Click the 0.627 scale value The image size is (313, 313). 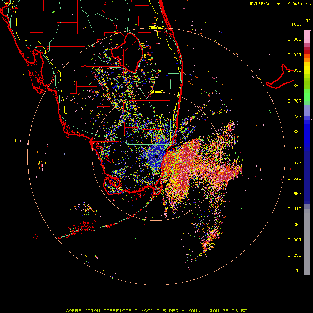coord(295,147)
